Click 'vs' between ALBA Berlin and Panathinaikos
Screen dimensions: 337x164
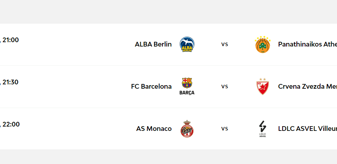click(225, 45)
